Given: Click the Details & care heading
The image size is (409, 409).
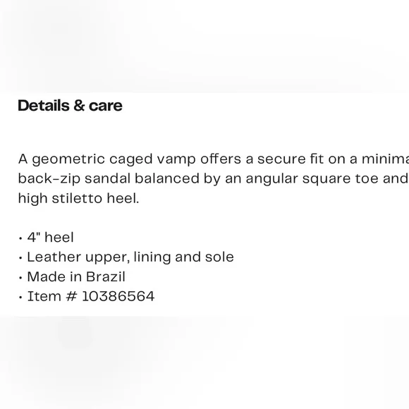Looking at the screenshot, I should 70,106.
